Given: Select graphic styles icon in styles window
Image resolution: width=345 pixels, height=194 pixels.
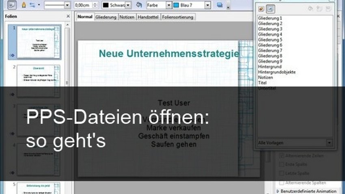Looking at the screenshot, I should click(x=261, y=9).
